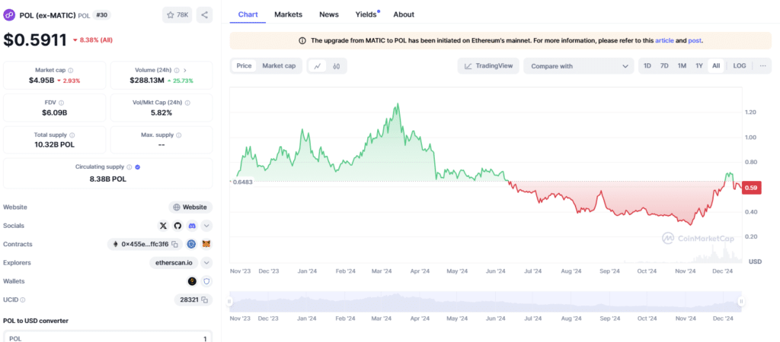This screenshot has width=780, height=342.
Task: Expand the Volume (24h) arrow
Action: coord(185,71)
